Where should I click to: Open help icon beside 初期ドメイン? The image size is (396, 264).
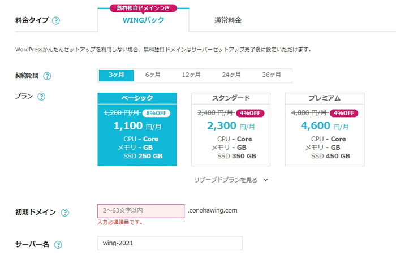click(x=65, y=212)
